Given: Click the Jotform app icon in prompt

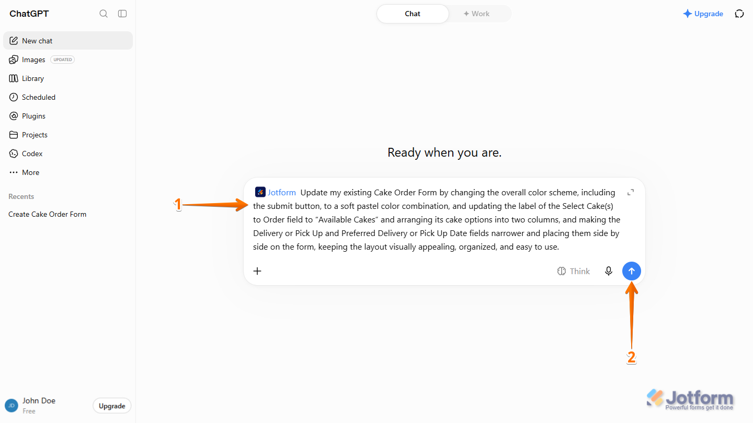Looking at the screenshot, I should click(x=260, y=192).
